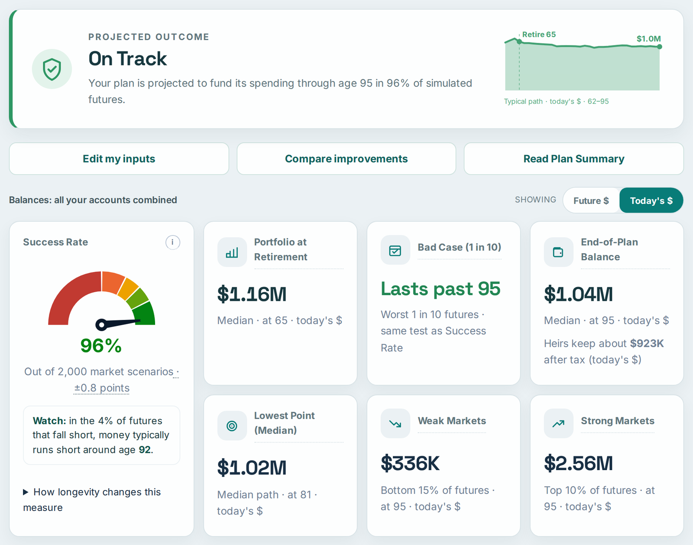Click Edit my inputs button
The image size is (693, 545).
(119, 159)
